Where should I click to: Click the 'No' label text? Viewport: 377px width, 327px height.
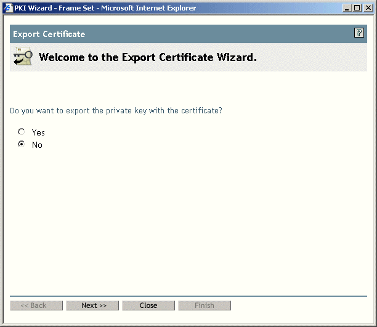coord(37,145)
